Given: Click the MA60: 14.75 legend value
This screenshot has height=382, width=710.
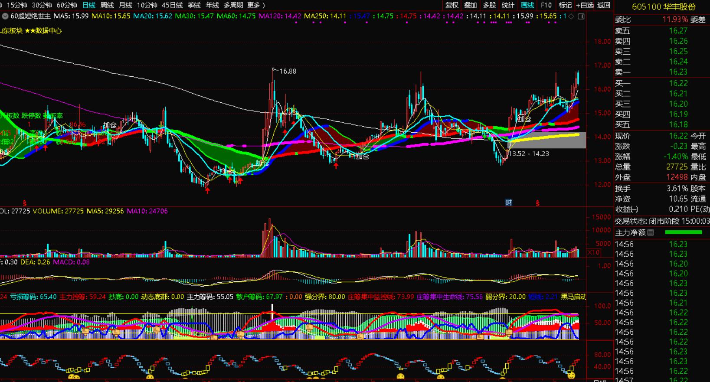Looking at the screenshot, I should [236, 16].
